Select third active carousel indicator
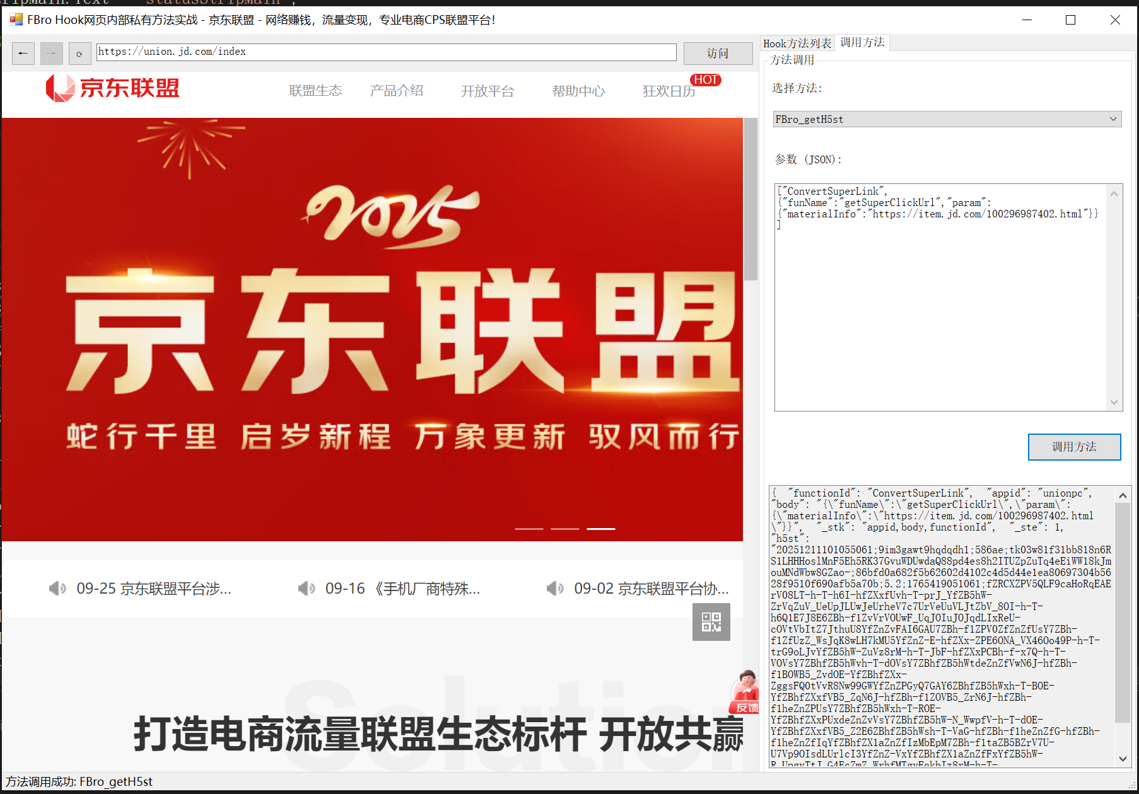Screen dimensions: 1139x794 (x=601, y=529)
